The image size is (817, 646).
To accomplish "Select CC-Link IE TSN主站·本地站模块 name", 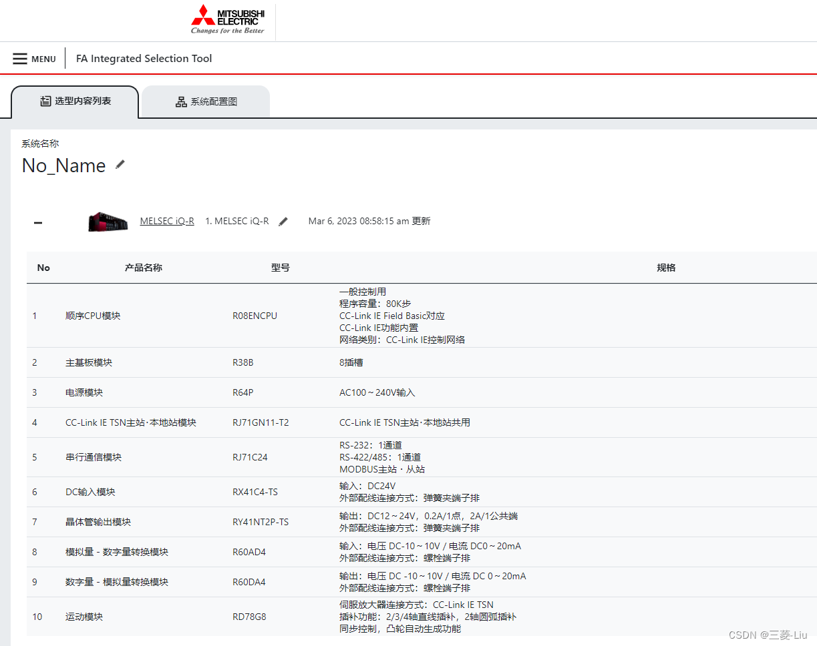I will click(131, 422).
